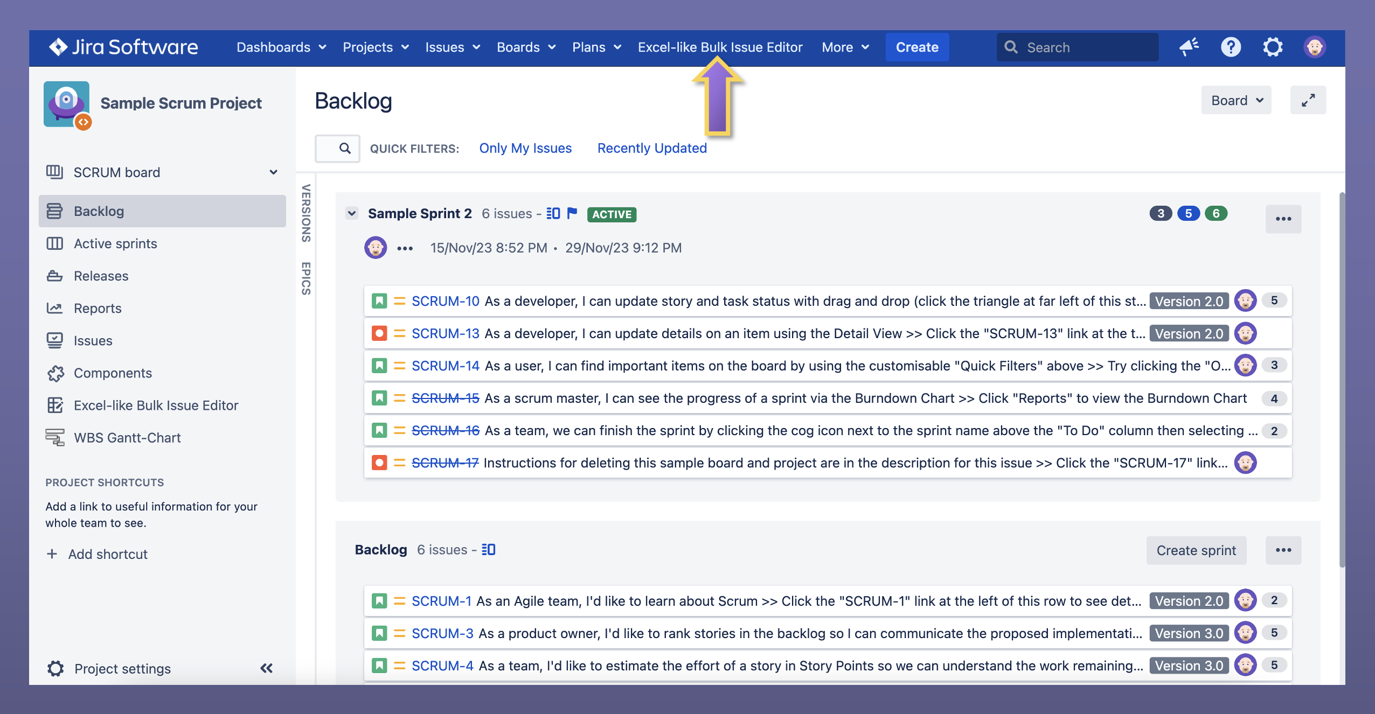This screenshot has width=1375, height=714.
Task: Open WBS Gantt-Chart in the sidebar
Action: 127,438
